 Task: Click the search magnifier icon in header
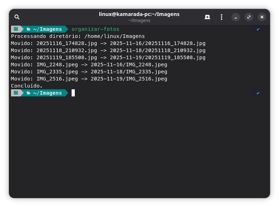tap(17, 17)
